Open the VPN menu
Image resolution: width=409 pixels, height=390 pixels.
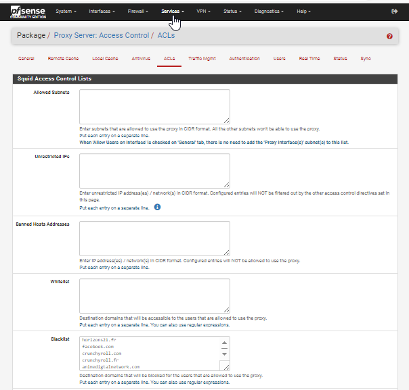(203, 11)
